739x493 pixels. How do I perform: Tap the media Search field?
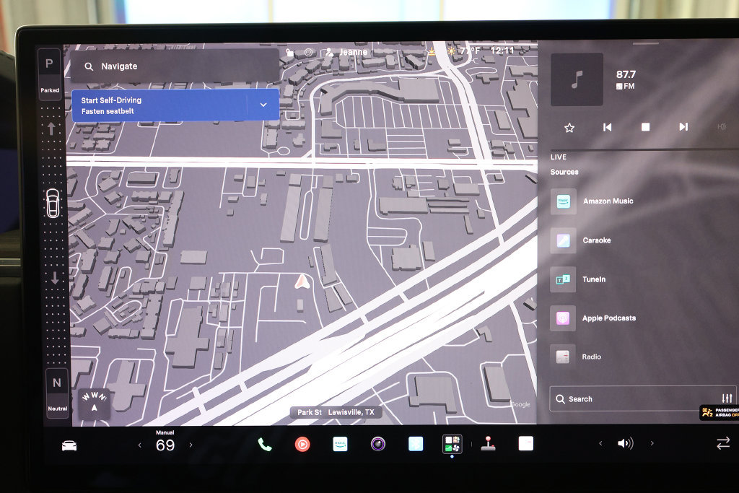pos(633,398)
